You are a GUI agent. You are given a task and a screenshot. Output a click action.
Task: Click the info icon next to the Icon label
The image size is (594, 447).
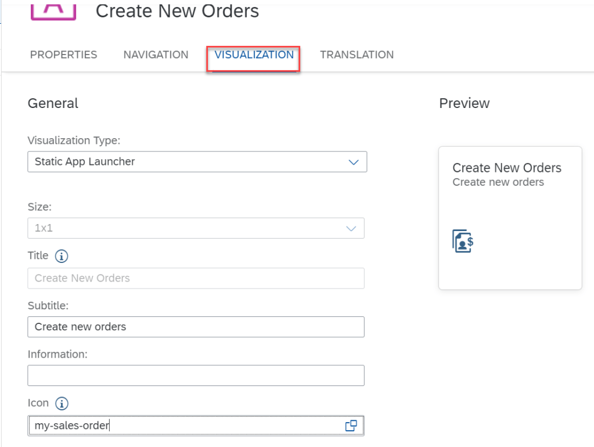(x=62, y=403)
